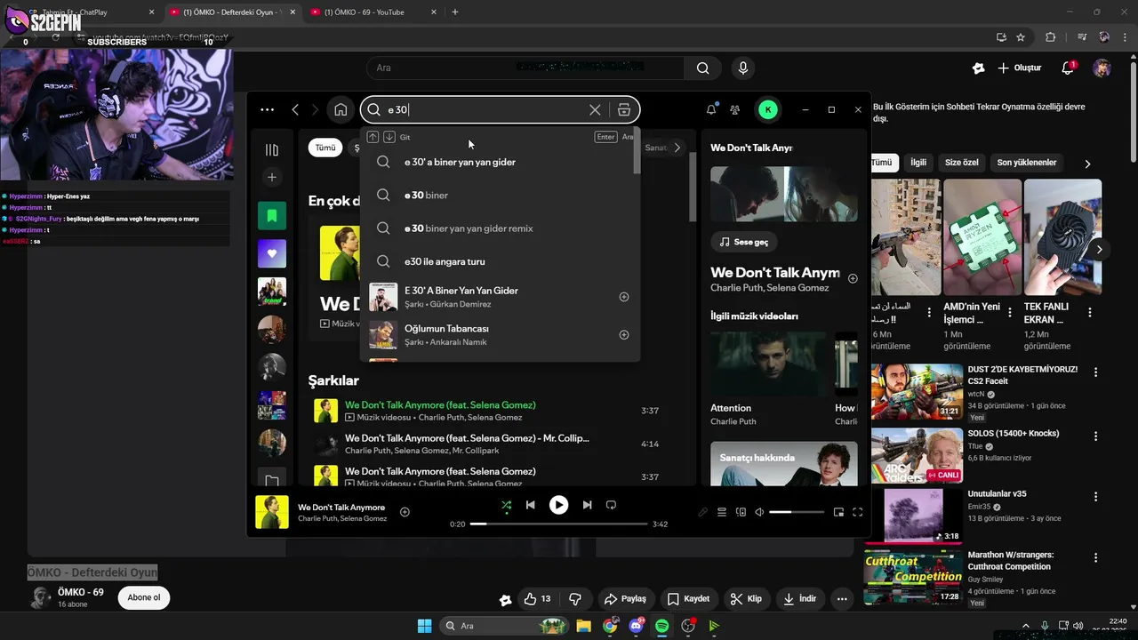
Task: Select suggestion "e 30 biner"
Action: coord(500,195)
